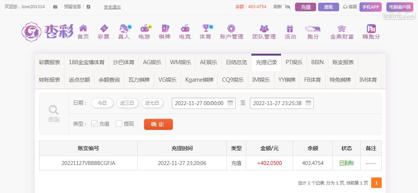This screenshot has height=193, width=418.
Task: Switch to the 账变报表 tab
Action: click(x=343, y=62)
